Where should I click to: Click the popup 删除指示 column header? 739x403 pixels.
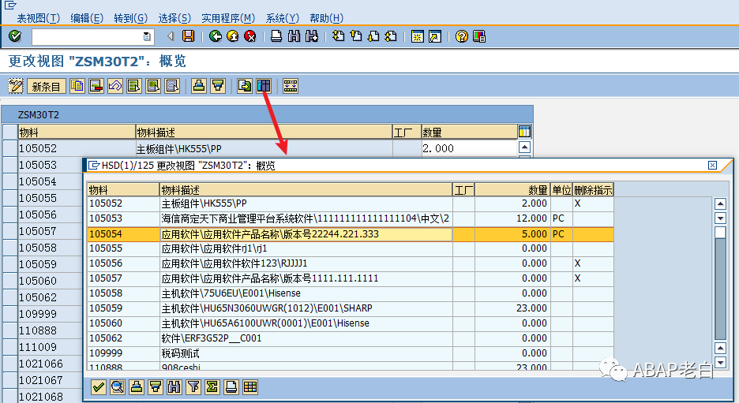[x=593, y=190]
